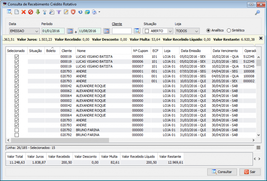This screenshot has width=267, height=181.
Task: Sort by Data Emissão column header
Action: point(195,51)
